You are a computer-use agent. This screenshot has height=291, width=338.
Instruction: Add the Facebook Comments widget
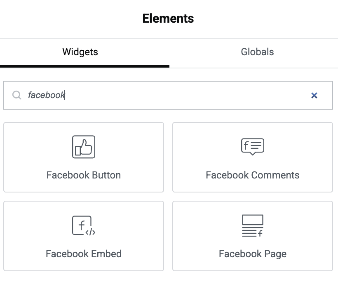(253, 157)
